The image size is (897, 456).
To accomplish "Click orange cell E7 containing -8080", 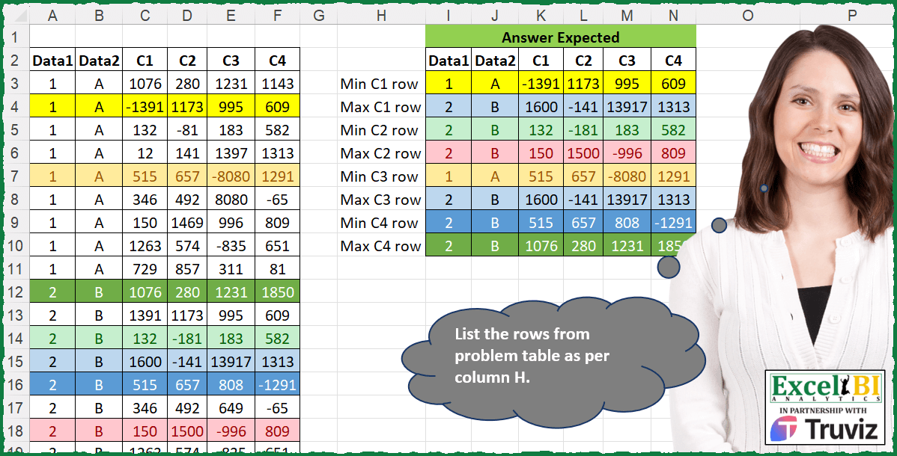I will [231, 176].
